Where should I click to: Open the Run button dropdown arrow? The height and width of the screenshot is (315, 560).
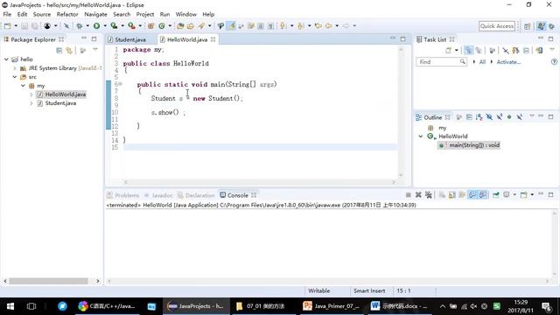click(105, 25)
